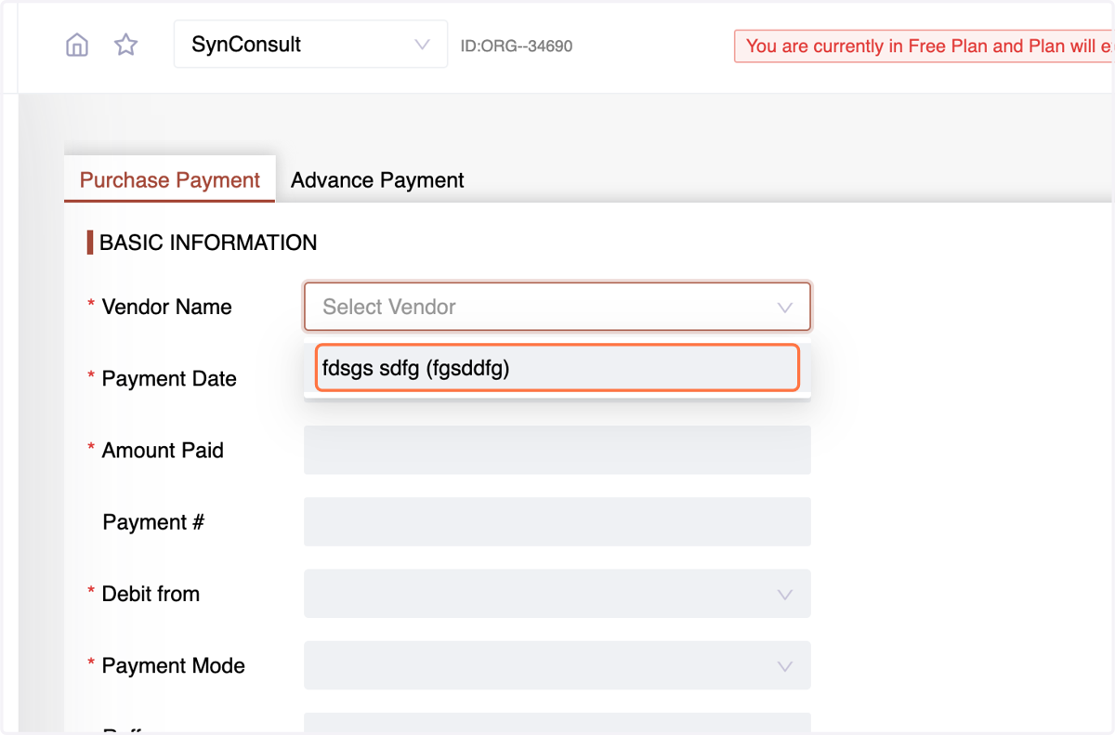Screen dimensions: 1115x735
Task: Expand the Debit from dropdown
Action: (557, 594)
